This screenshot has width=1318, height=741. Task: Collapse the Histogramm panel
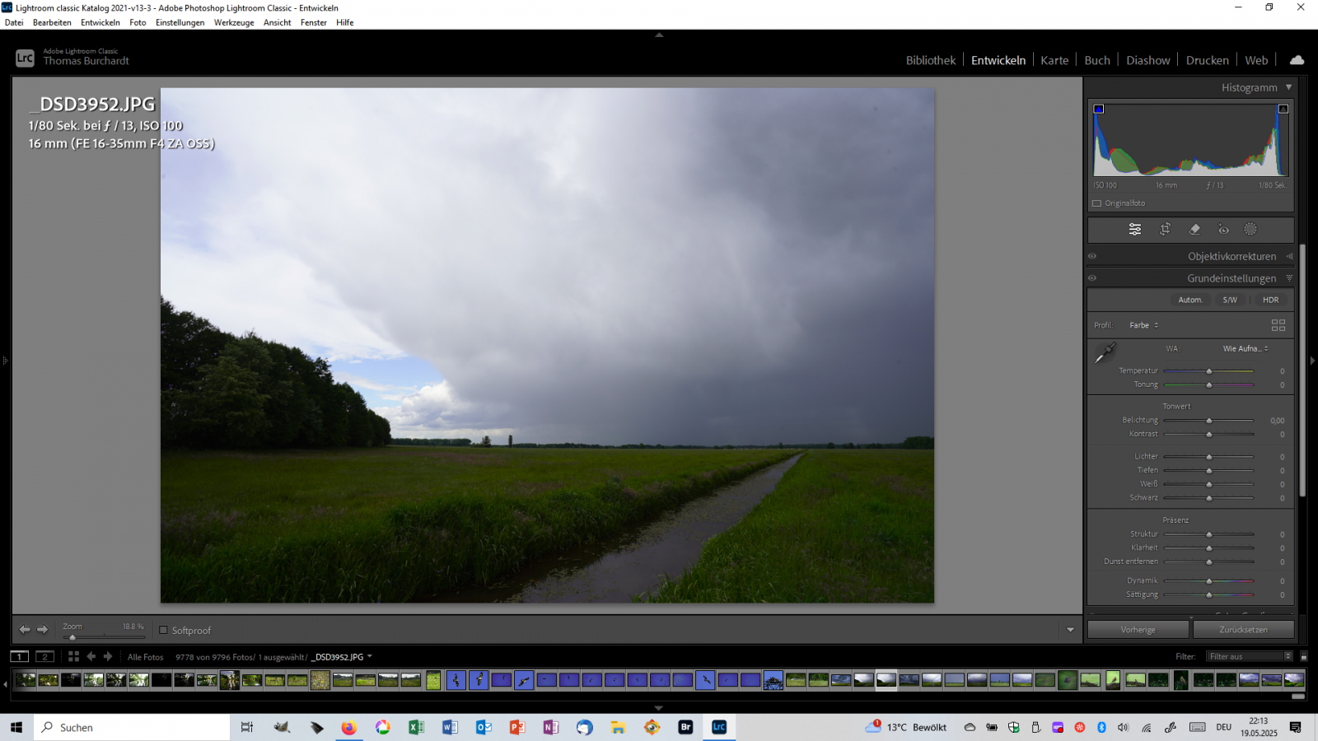tap(1289, 87)
